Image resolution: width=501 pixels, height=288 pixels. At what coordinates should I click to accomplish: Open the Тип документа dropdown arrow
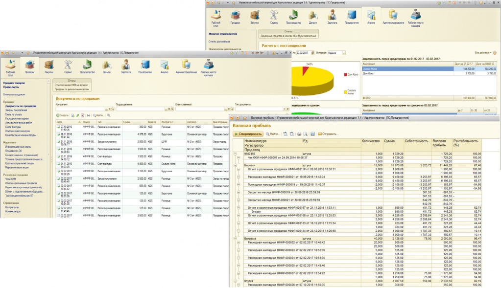(x=285, y=109)
